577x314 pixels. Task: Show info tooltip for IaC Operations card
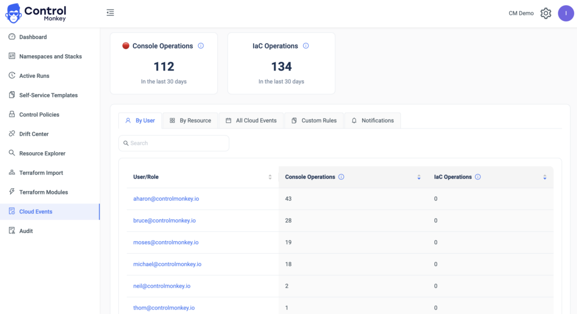[306, 46]
